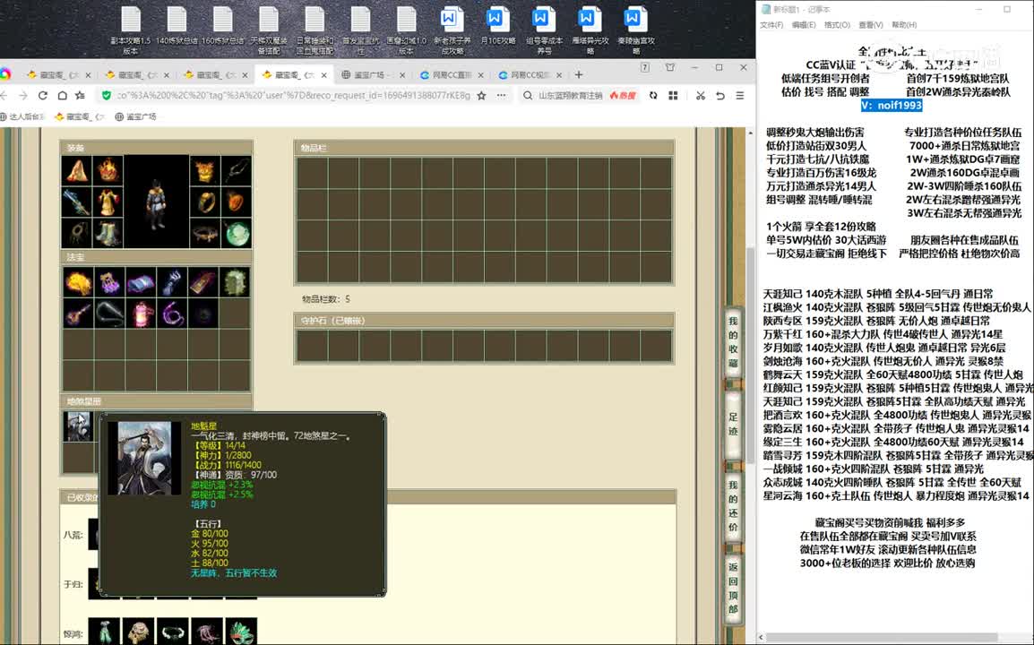The width and height of the screenshot is (1034, 645).
Task: Open Notepad 帮助(H) menu
Action: point(904,25)
